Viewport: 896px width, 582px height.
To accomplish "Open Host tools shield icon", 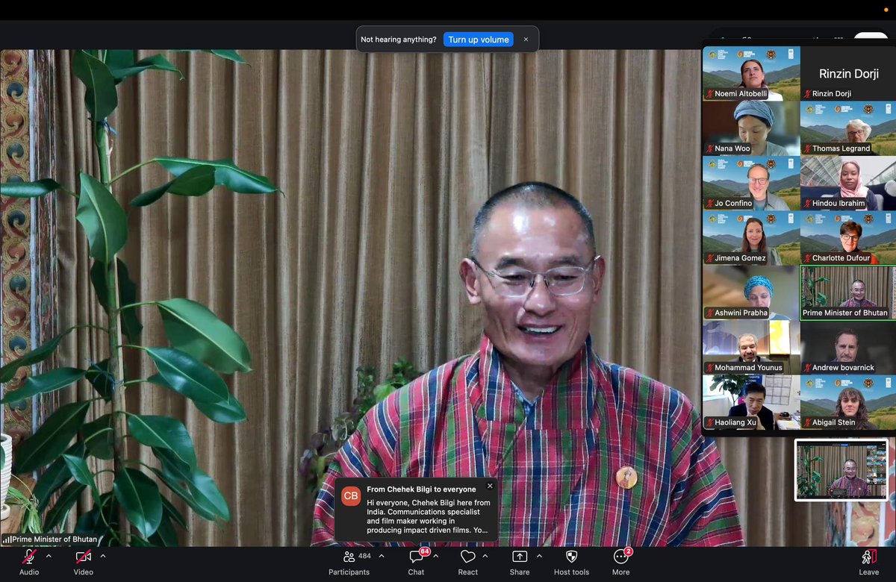I will 572,557.
